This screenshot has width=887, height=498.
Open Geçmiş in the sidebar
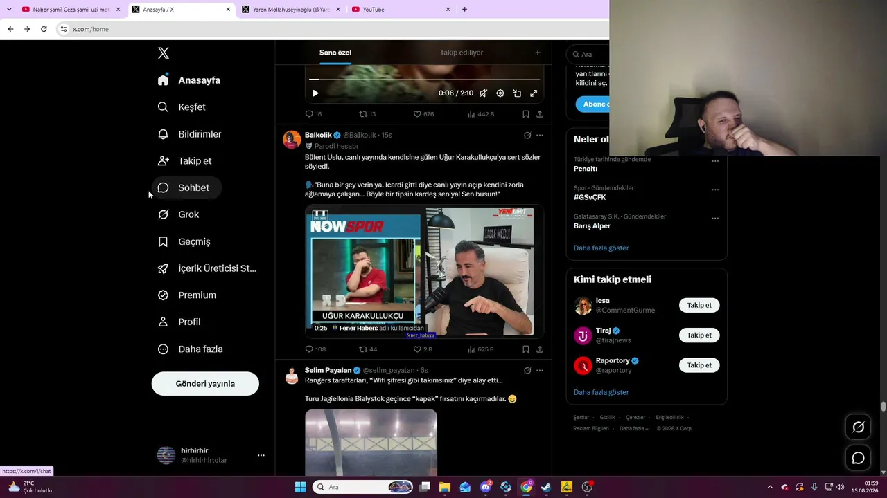coord(184,241)
